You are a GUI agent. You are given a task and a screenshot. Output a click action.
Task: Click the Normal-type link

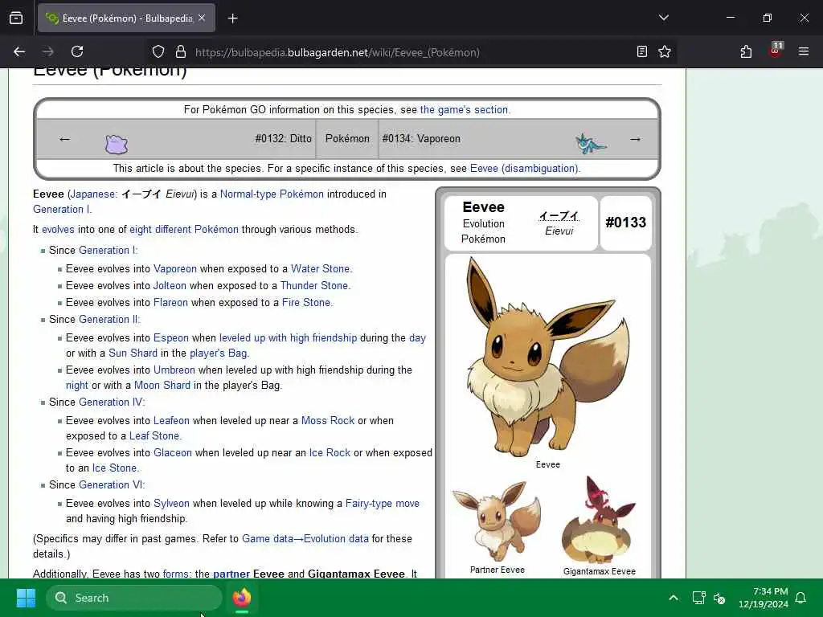(248, 194)
